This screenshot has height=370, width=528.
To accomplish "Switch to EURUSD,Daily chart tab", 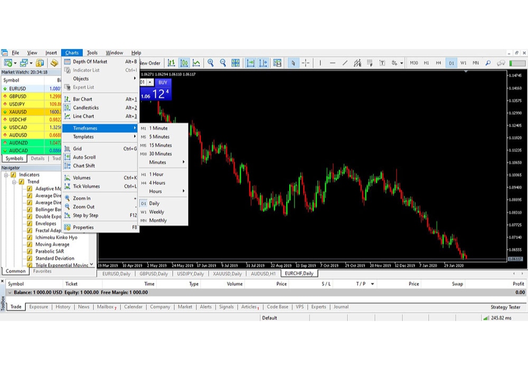I will pos(116,274).
